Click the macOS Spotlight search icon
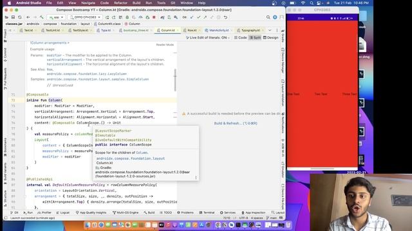The width and height of the screenshot is (412, 231). (x=312, y=3)
